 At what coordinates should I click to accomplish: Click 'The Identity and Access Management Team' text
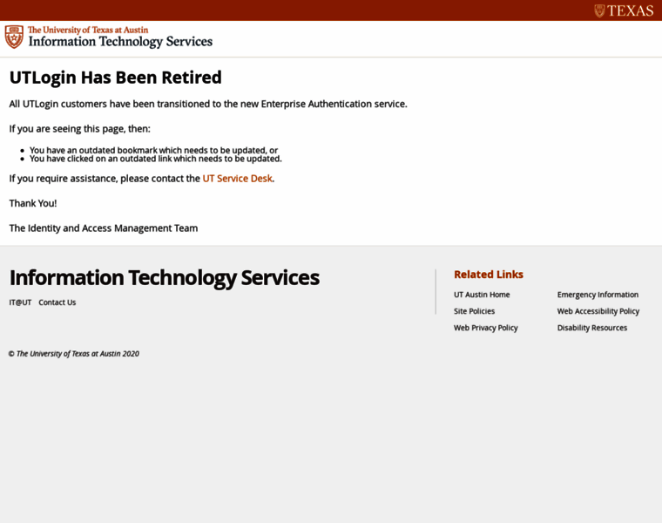(x=104, y=228)
